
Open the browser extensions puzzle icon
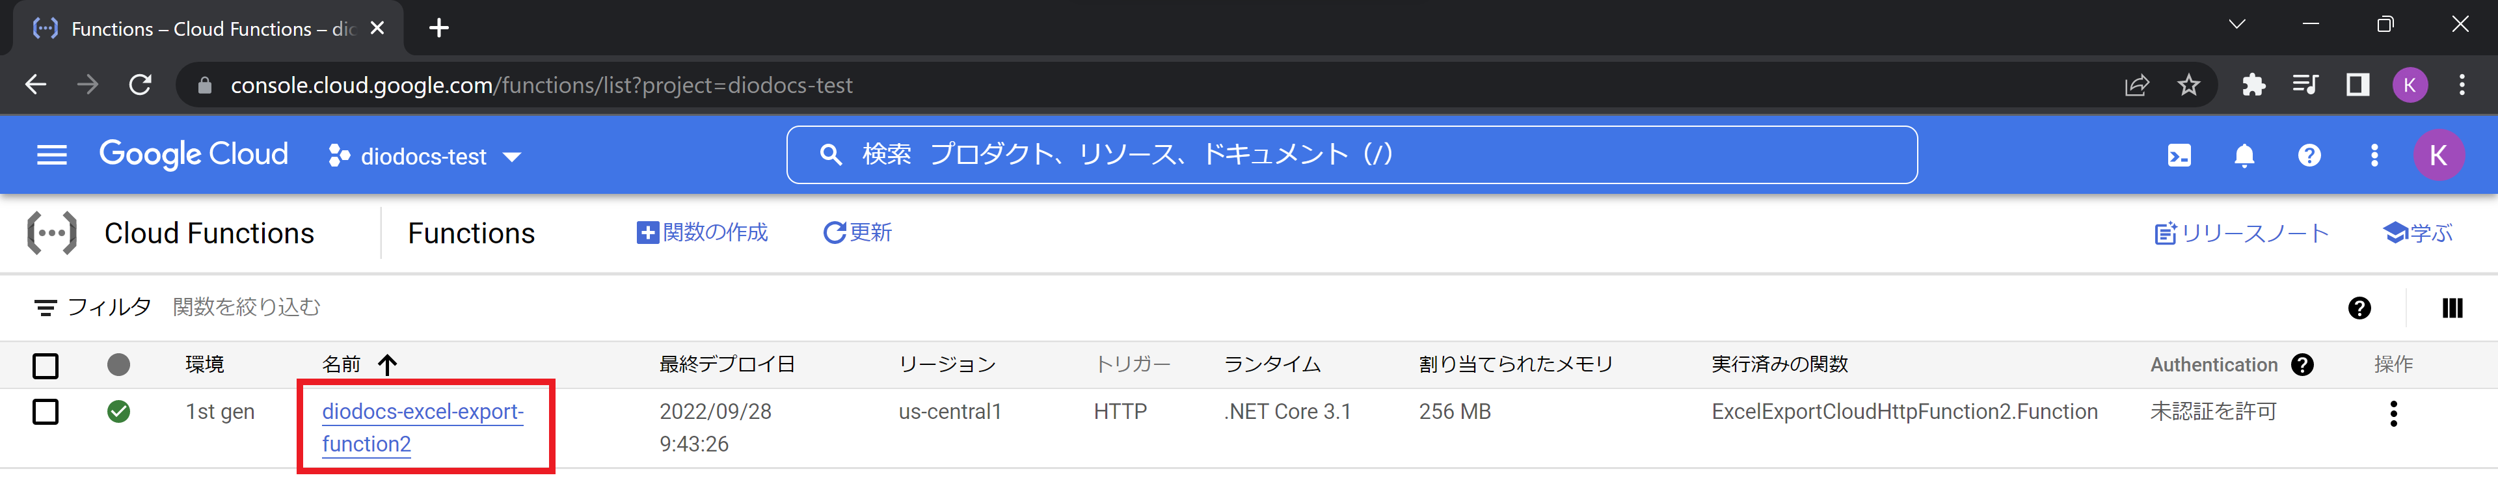[x=2253, y=85]
